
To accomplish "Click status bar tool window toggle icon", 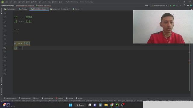I will click(1, 101).
